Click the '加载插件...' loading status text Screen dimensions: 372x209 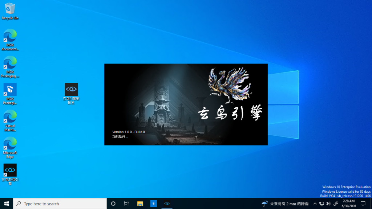(120, 136)
